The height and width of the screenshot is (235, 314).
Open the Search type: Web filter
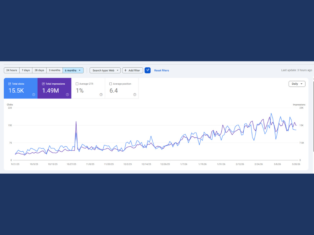105,70
